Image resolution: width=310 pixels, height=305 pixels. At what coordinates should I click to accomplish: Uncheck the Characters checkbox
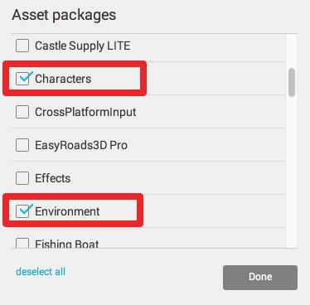tap(22, 79)
